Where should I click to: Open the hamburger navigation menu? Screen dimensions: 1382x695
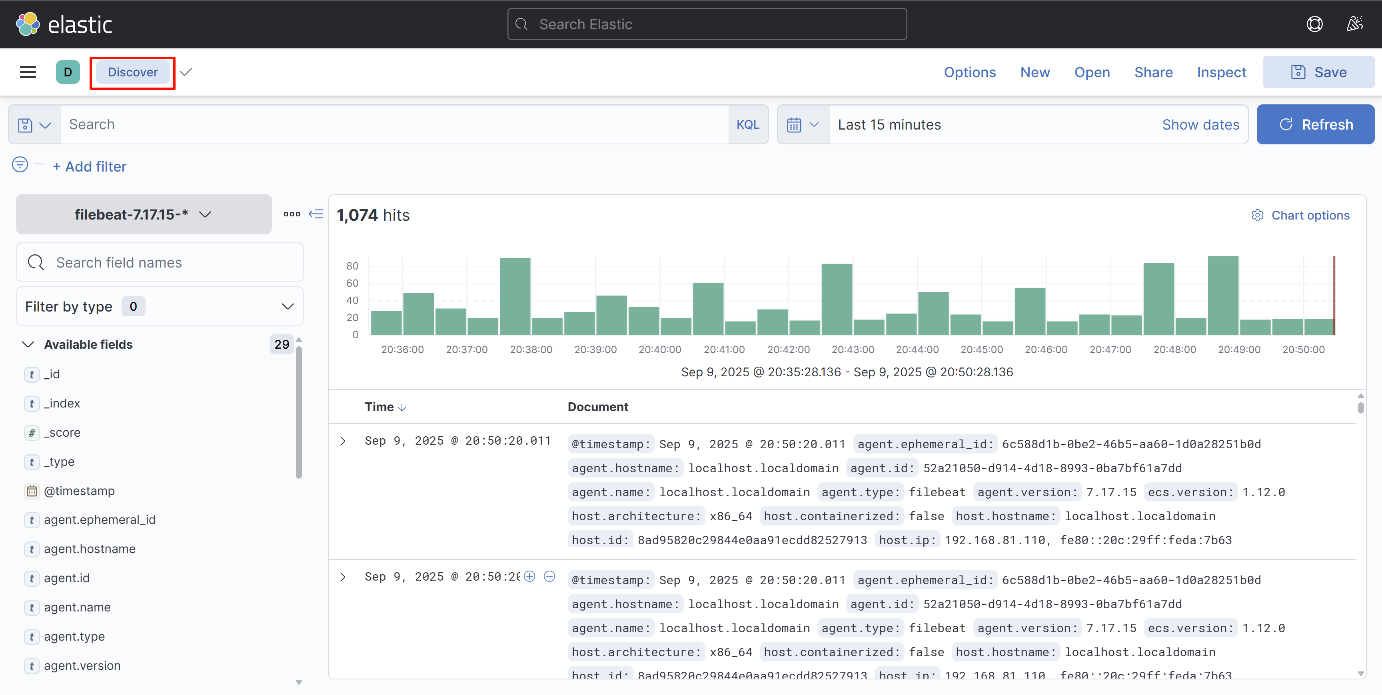pos(28,72)
